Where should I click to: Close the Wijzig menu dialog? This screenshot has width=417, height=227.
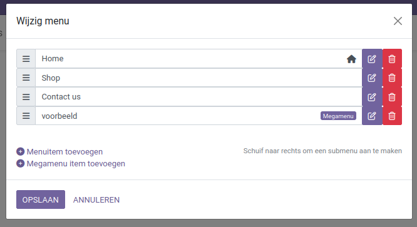(x=398, y=21)
